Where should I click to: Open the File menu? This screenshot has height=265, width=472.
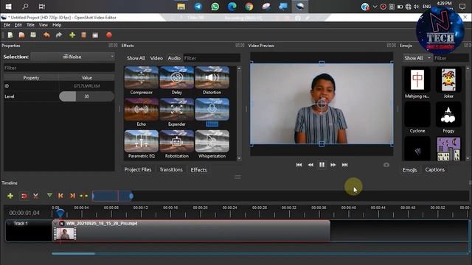point(7,25)
